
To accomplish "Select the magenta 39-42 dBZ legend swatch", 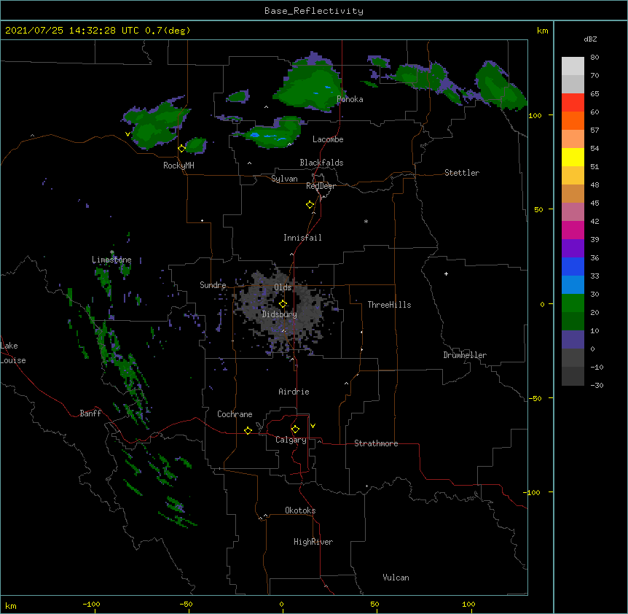I will pyautogui.click(x=573, y=230).
